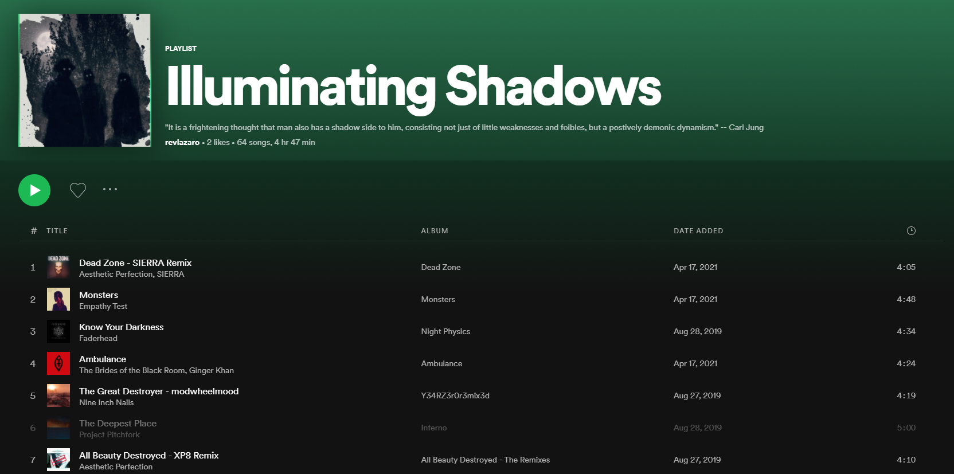Click the All Beauty Destroyed album artwork
The height and width of the screenshot is (474, 954).
[x=58, y=460]
